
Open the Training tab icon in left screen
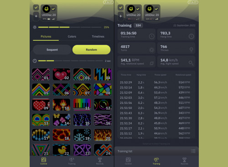72,160
